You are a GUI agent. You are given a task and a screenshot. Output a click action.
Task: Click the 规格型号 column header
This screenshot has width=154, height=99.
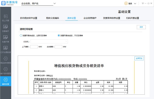[58, 82]
